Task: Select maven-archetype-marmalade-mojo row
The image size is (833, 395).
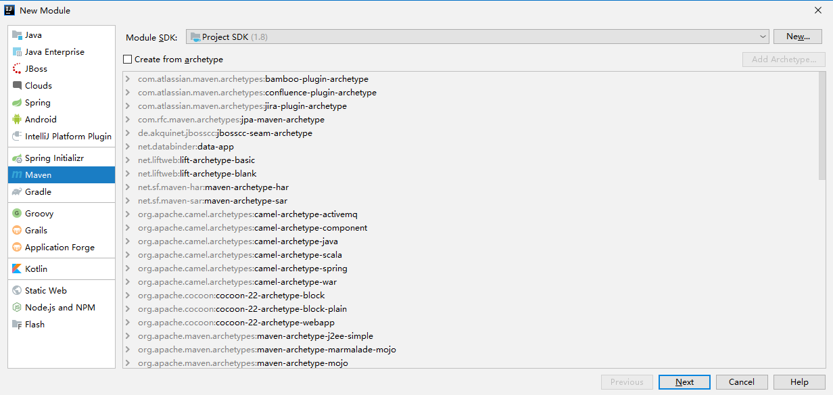Action: (471, 350)
